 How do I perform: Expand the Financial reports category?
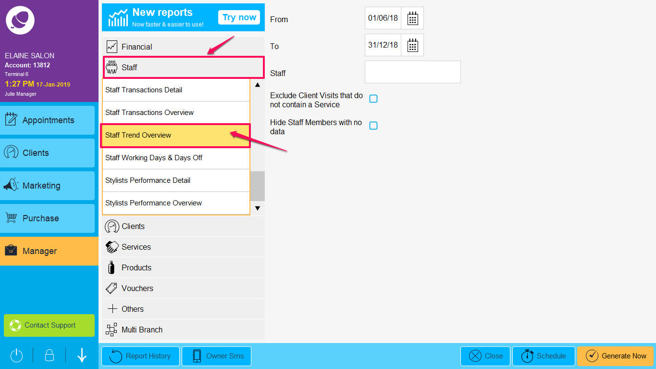click(x=183, y=47)
